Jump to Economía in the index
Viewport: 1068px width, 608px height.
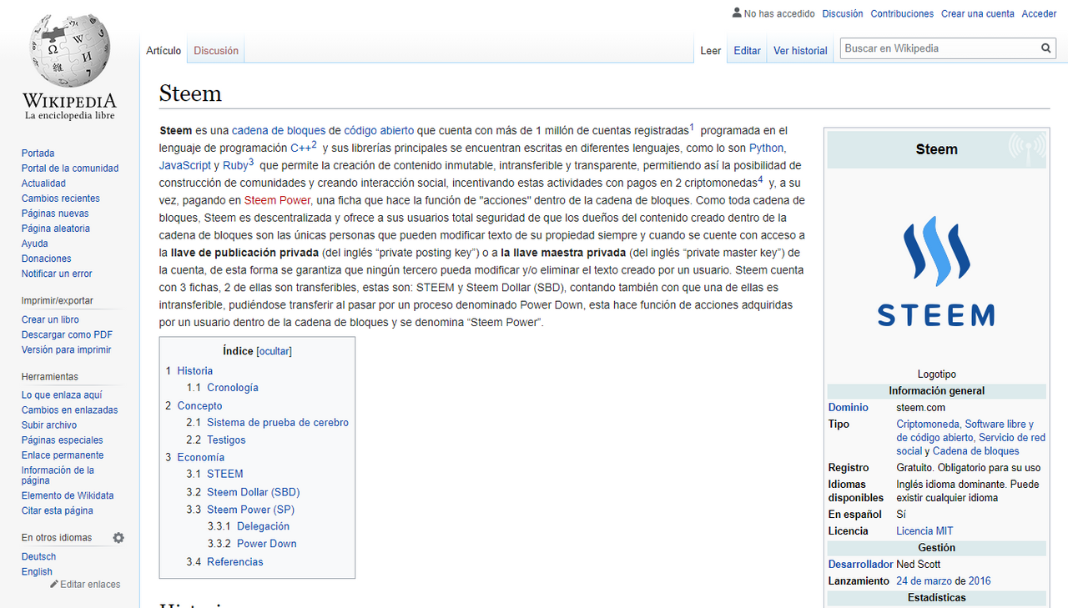coord(200,457)
